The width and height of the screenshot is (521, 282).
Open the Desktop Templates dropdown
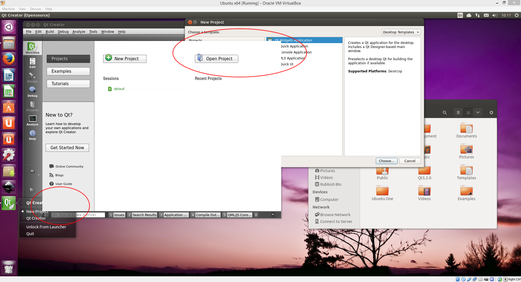(x=401, y=32)
